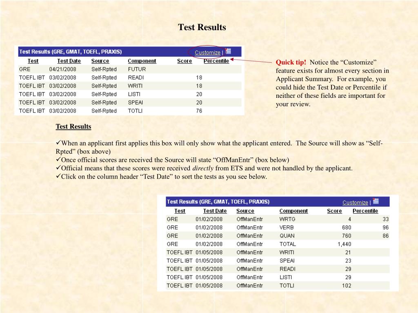Click the percentile value 86

[386, 236]
